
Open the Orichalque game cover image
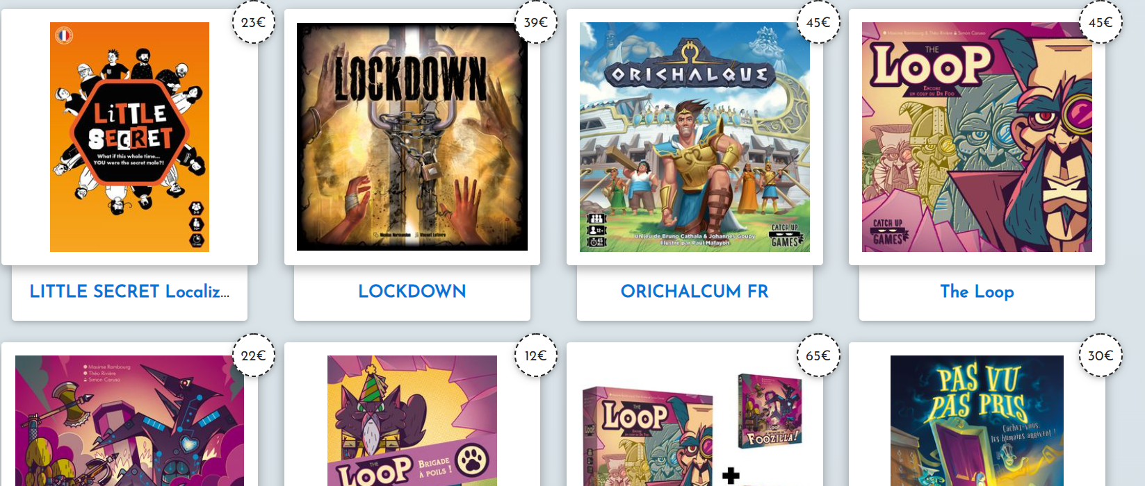tap(695, 137)
